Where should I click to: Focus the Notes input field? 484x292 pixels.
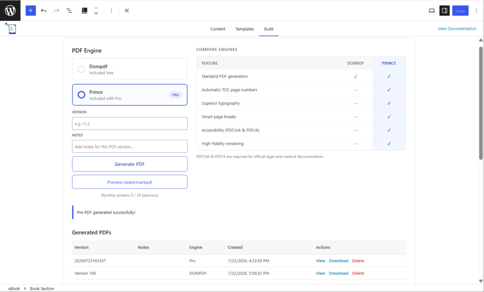130,146
